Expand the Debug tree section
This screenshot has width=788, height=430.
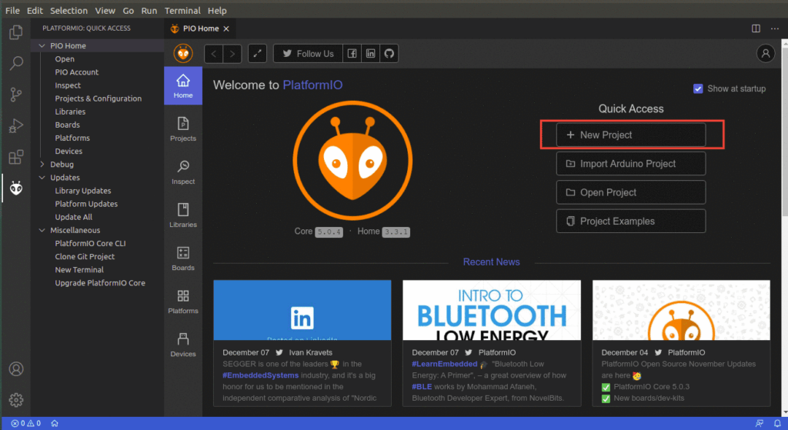(x=42, y=165)
